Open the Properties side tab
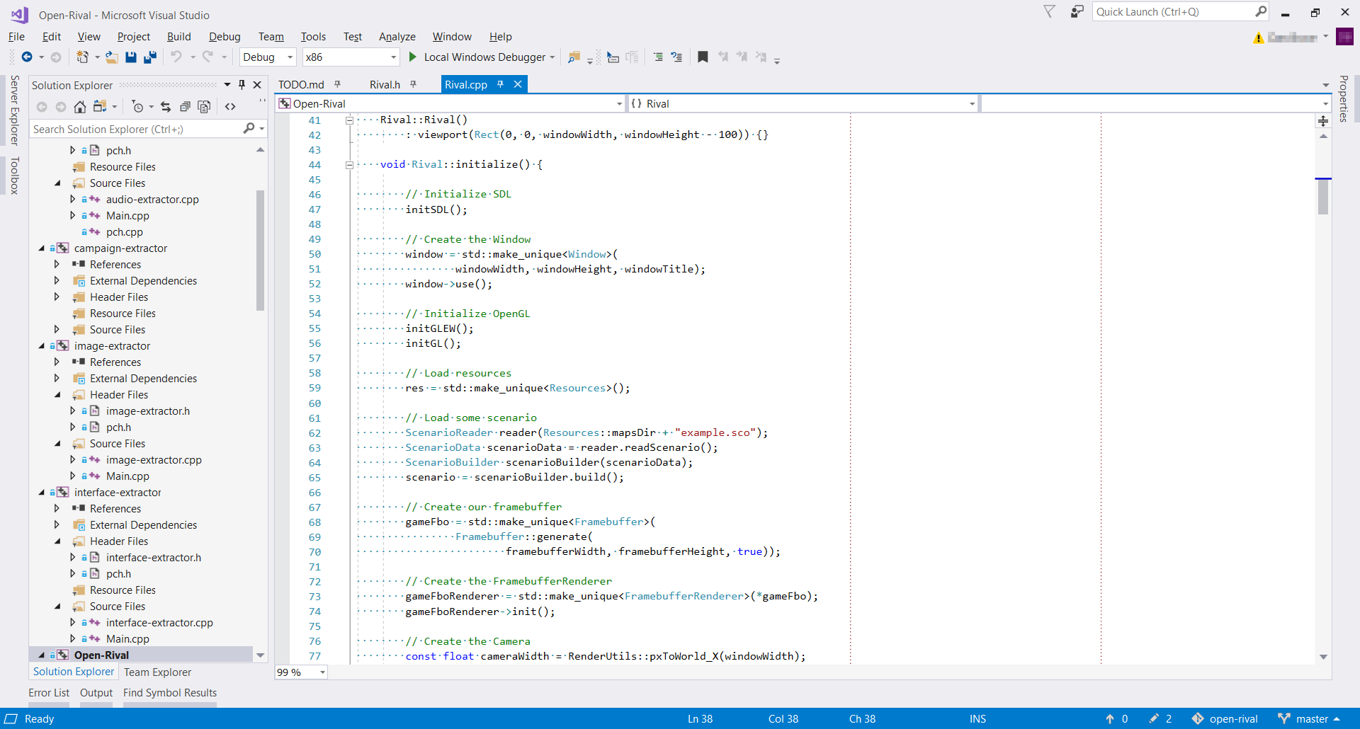Image resolution: width=1360 pixels, height=729 pixels. (1343, 99)
